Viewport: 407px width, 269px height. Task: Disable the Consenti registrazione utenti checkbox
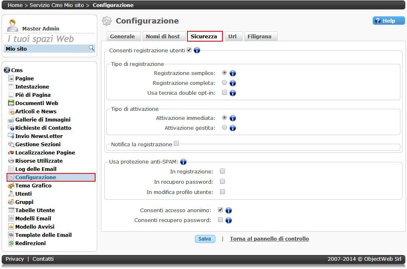coord(189,50)
